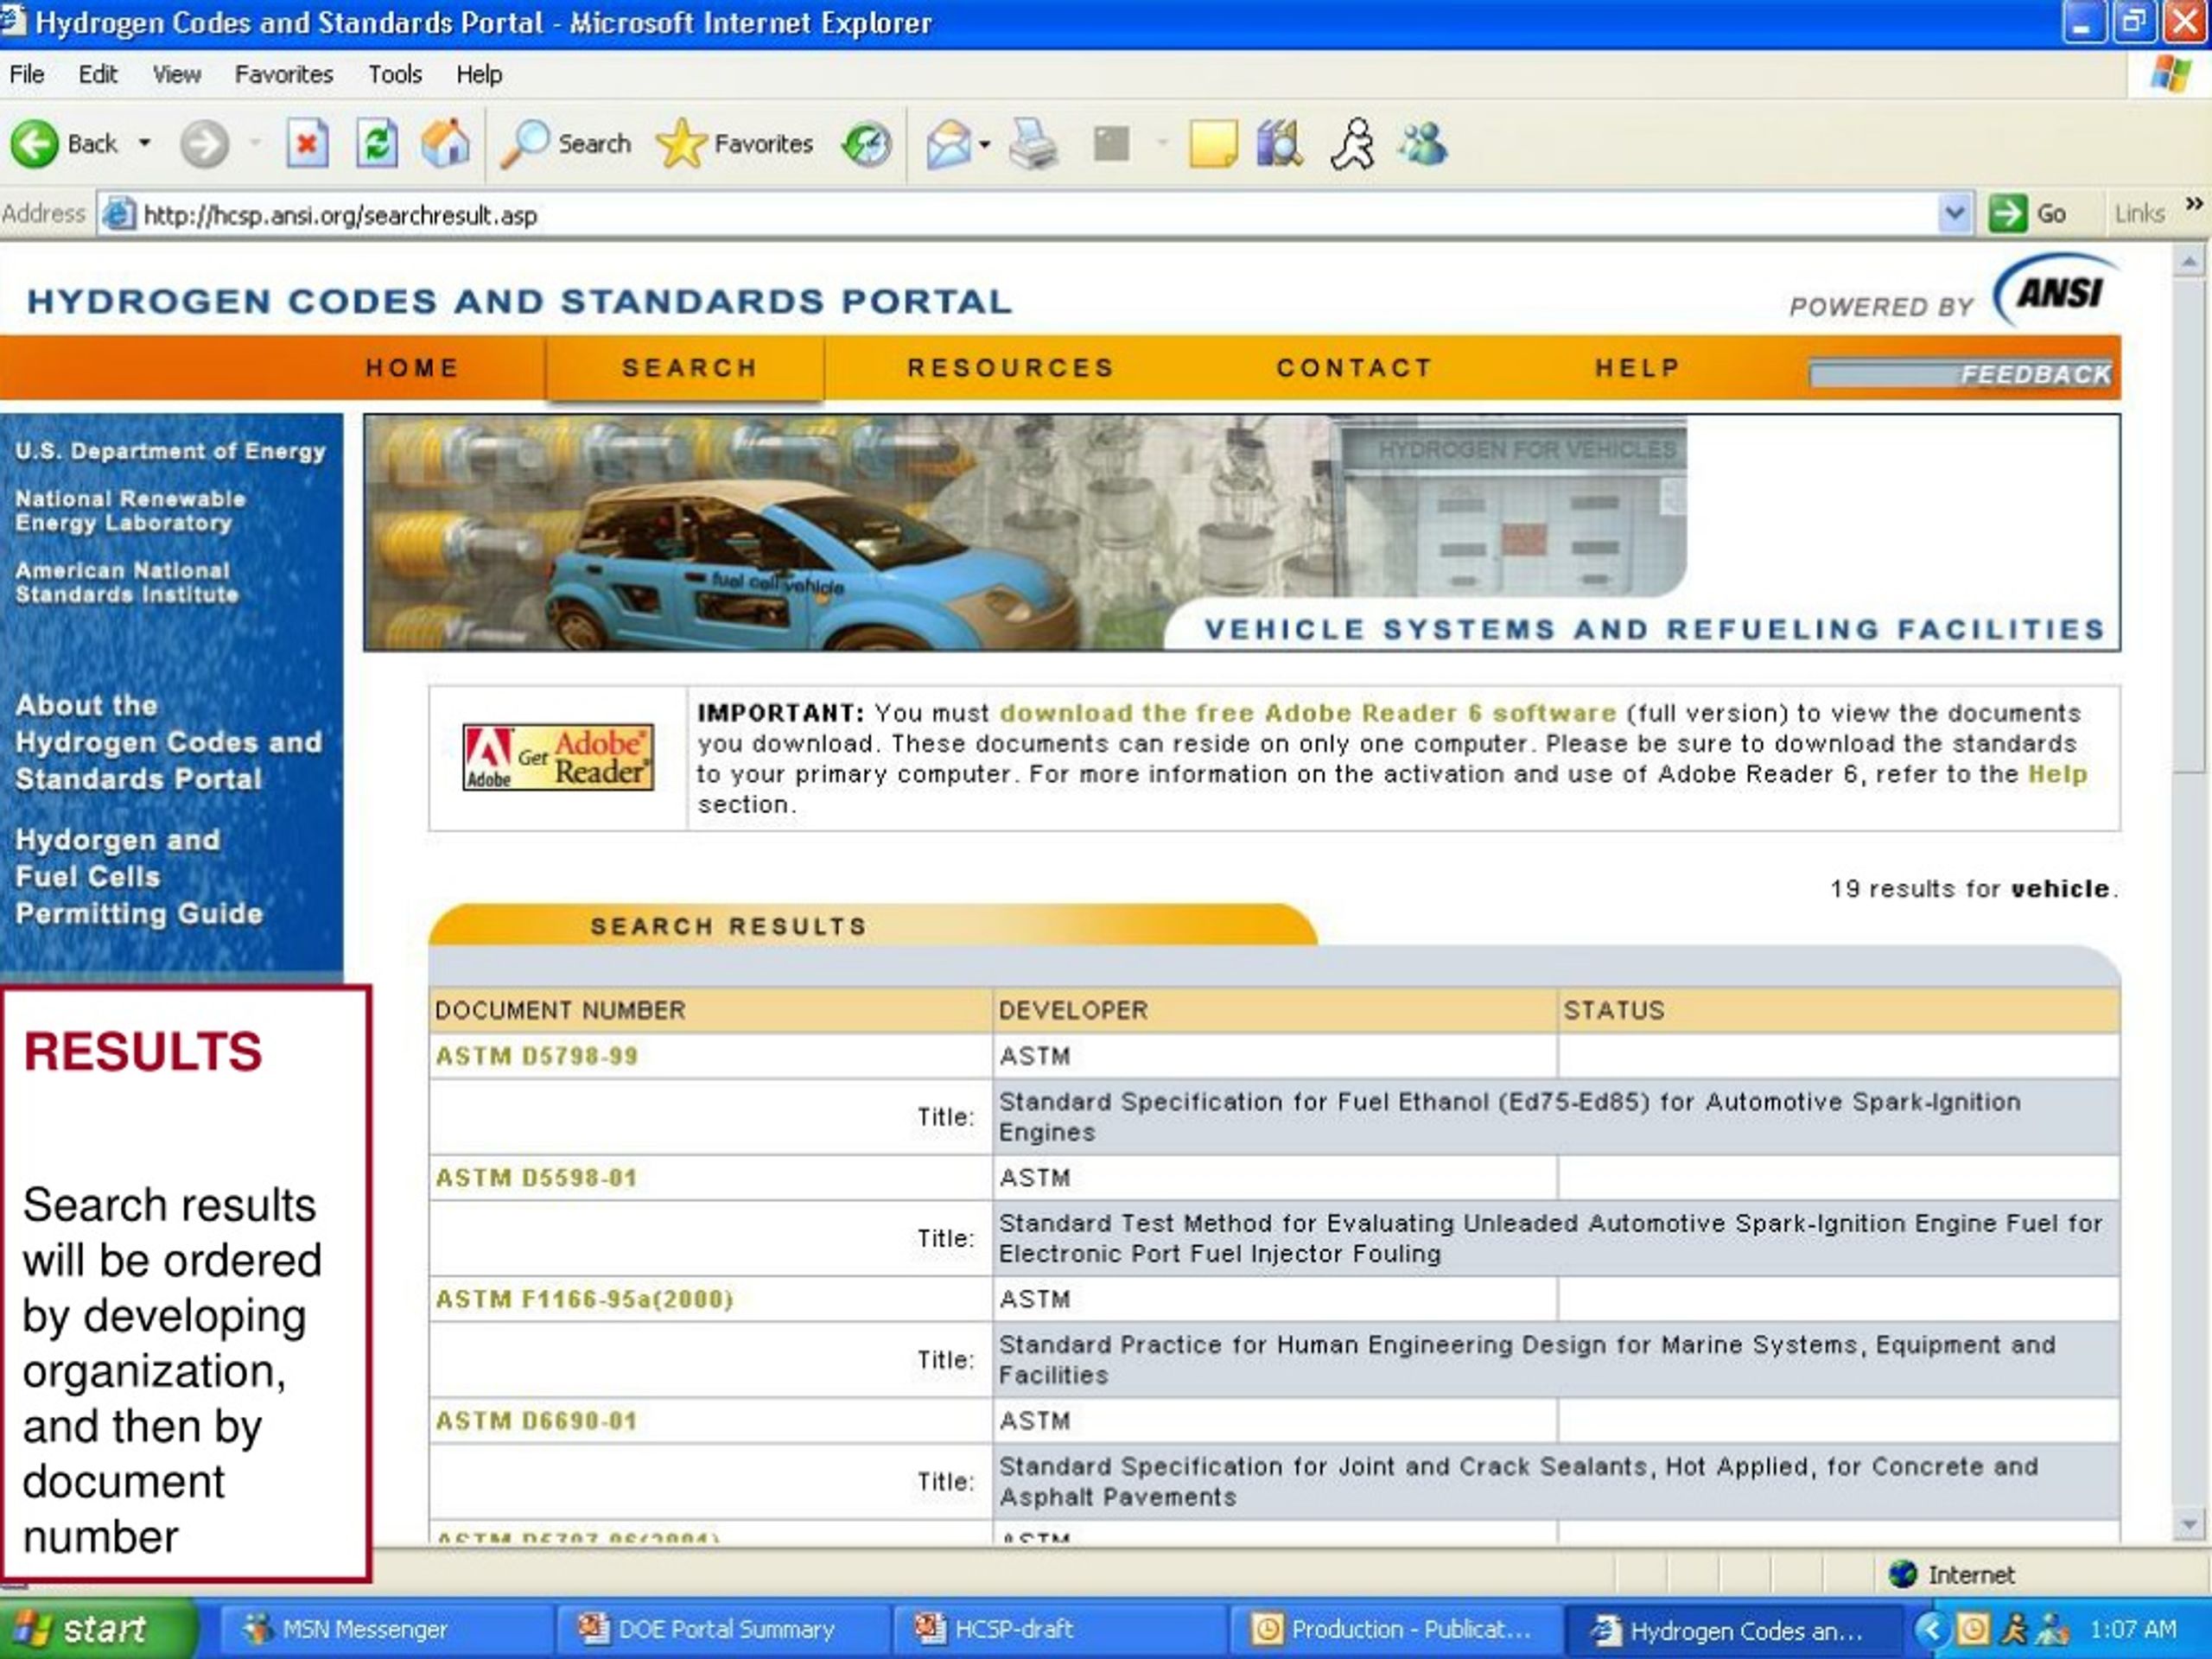Open the Mail icon dropdown arrow
This screenshot has width=2212, height=1659.
tap(984, 145)
